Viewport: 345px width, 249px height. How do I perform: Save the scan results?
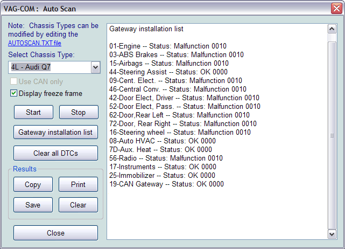pyautogui.click(x=33, y=205)
